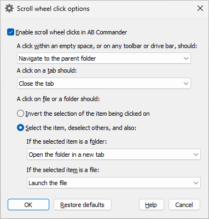Viewport: 209px width, 219px height.
Task: Confirm settings with the OK button
Action: click(28, 205)
